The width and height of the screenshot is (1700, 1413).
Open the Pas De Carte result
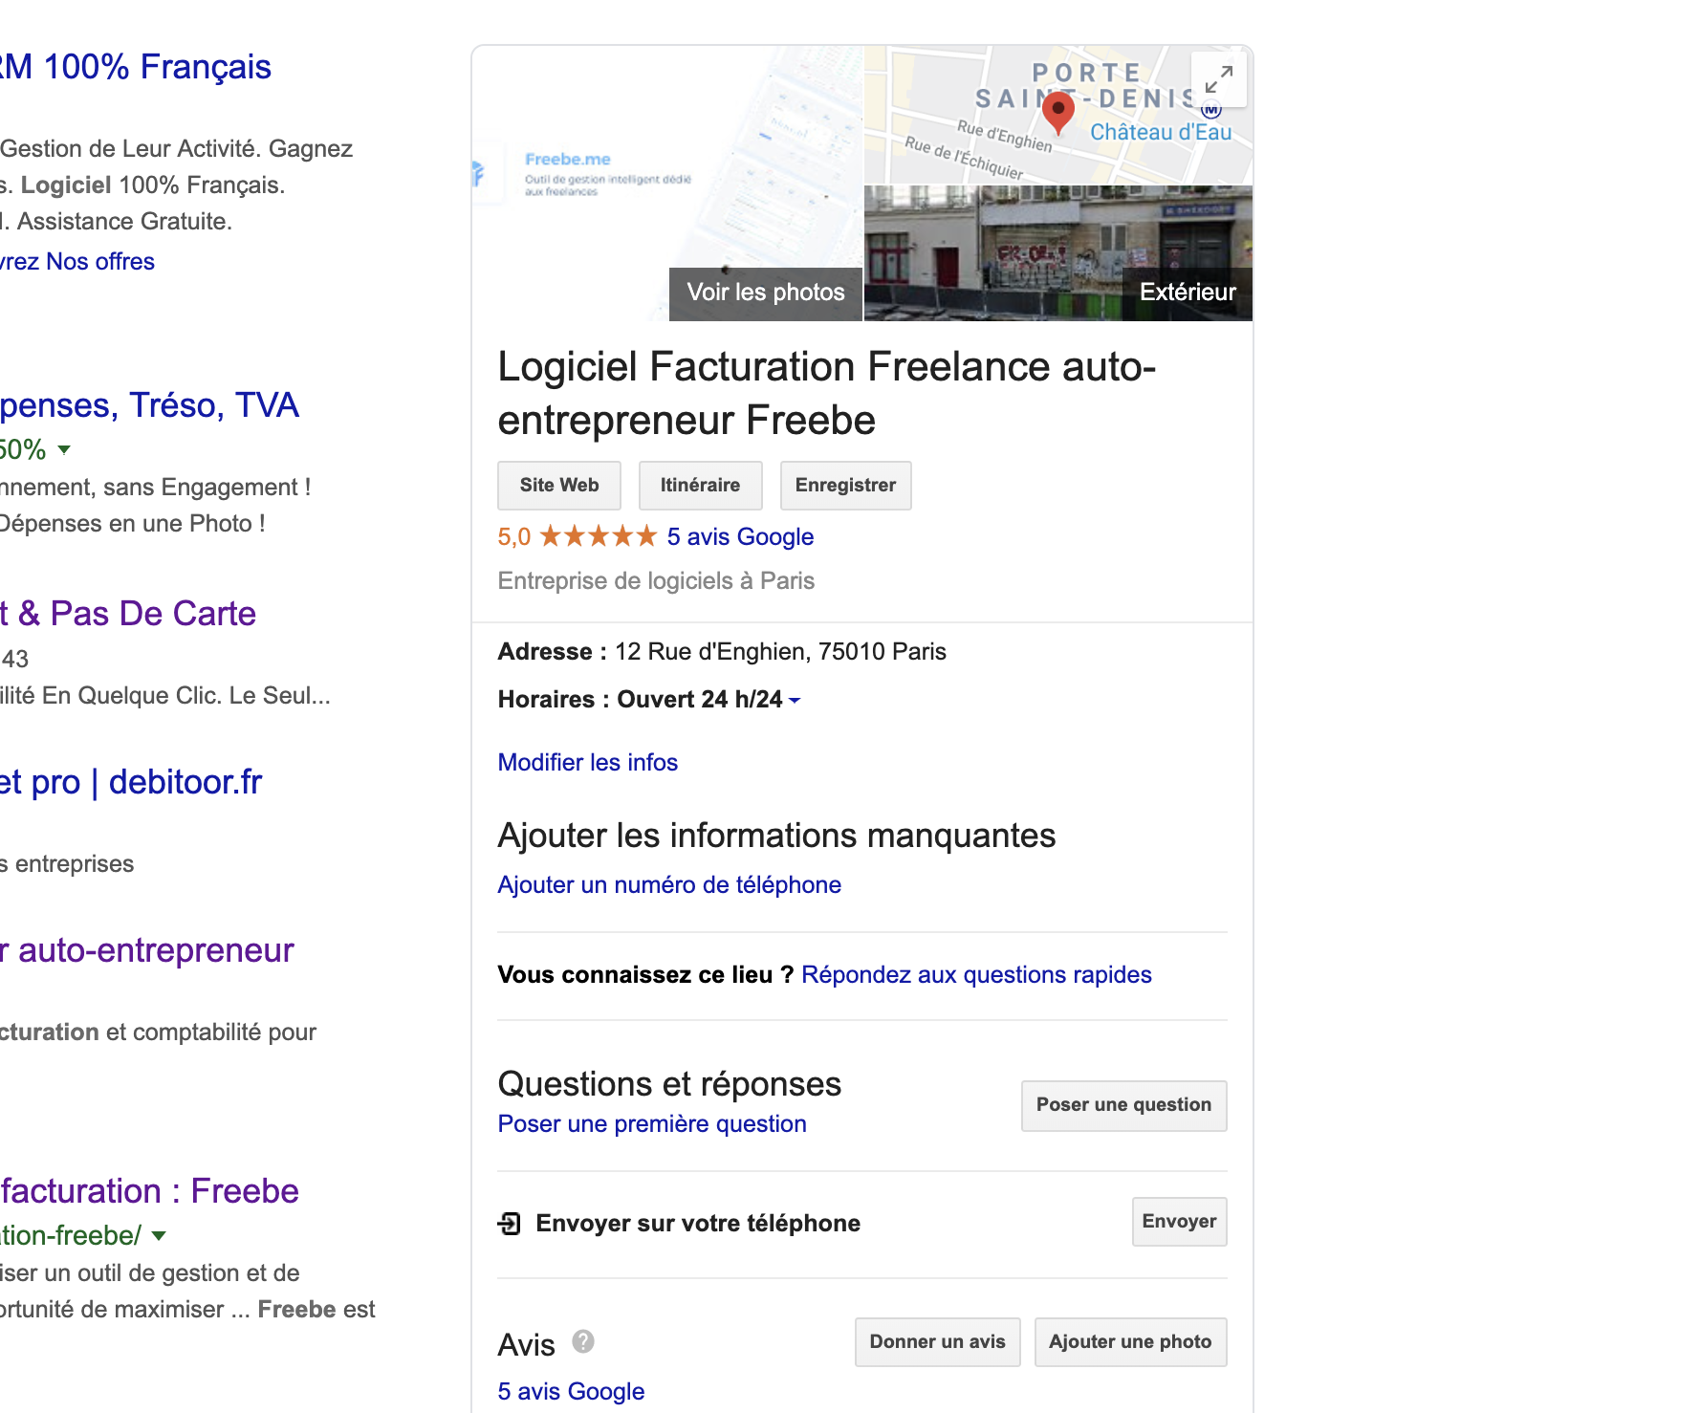pos(128,614)
